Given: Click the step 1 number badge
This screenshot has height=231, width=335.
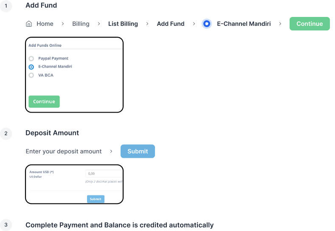Looking at the screenshot, I should pyautogui.click(x=6, y=6).
